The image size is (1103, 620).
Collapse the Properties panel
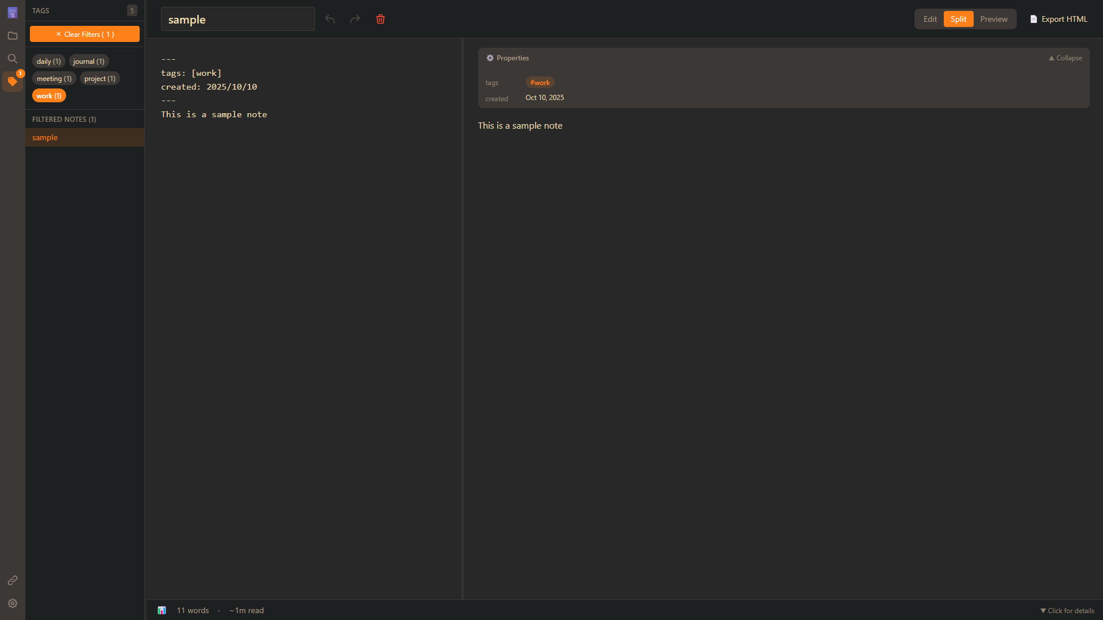click(1065, 58)
